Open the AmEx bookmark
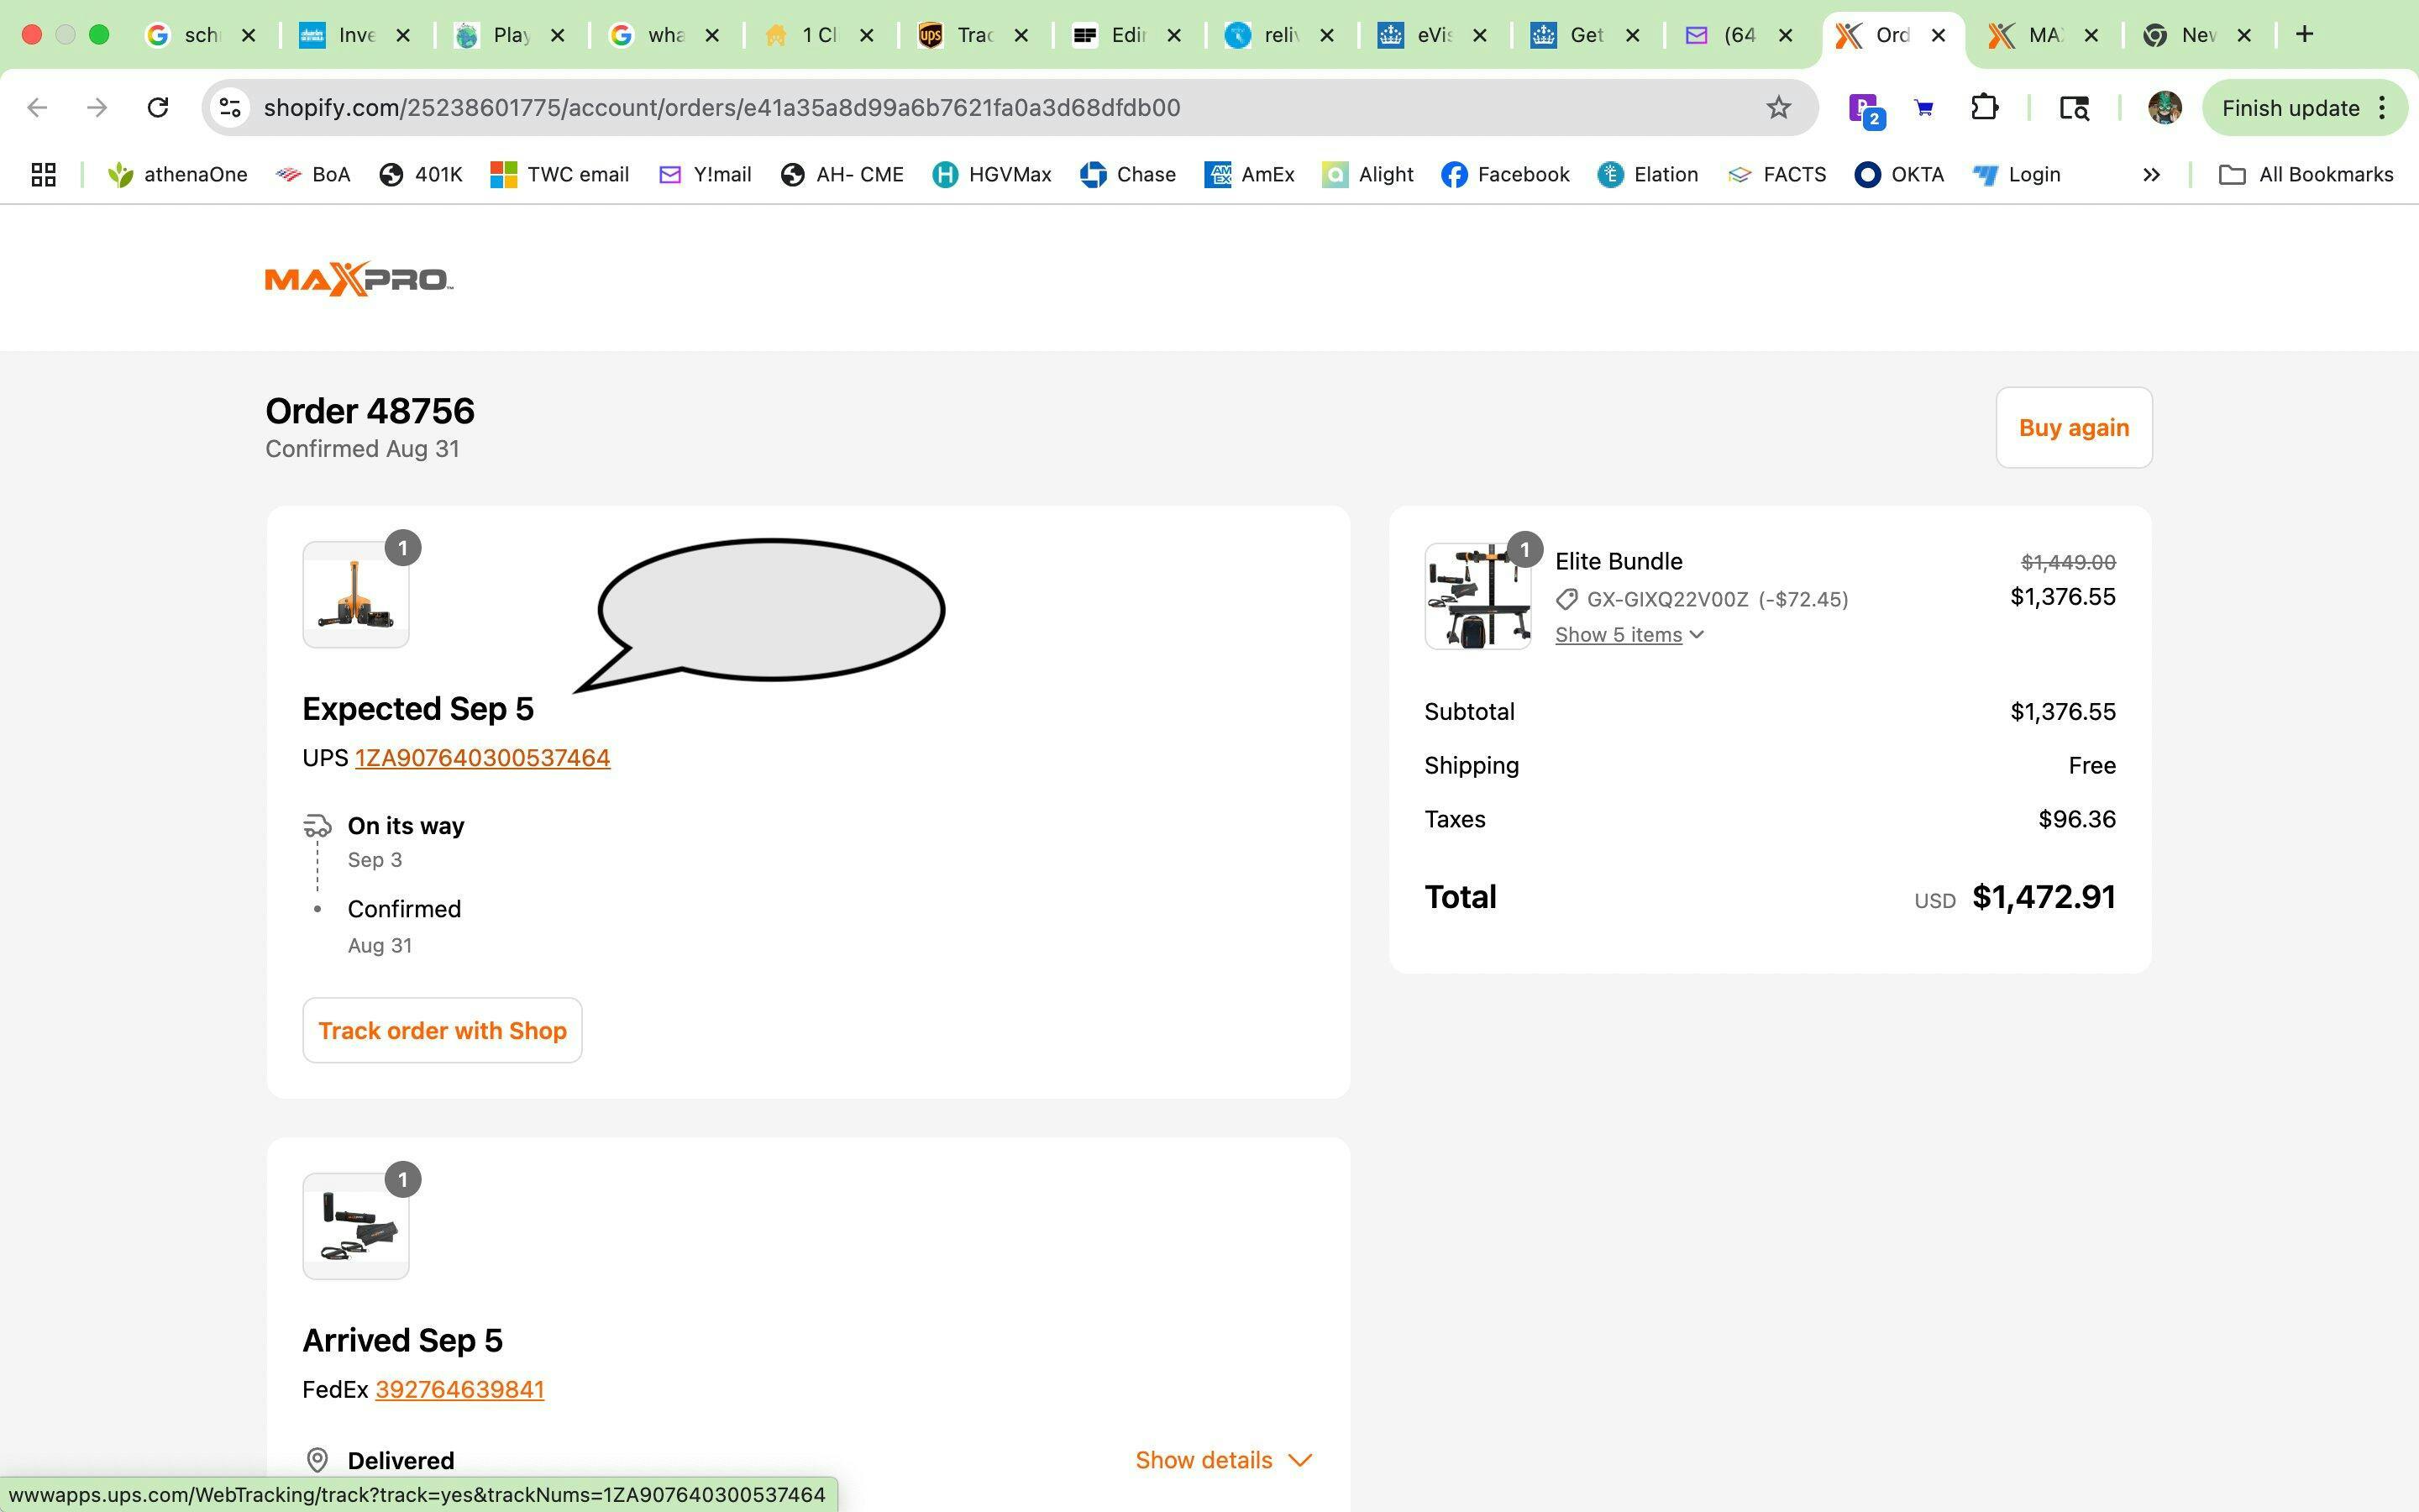Image resolution: width=2419 pixels, height=1512 pixels. pyautogui.click(x=1250, y=175)
